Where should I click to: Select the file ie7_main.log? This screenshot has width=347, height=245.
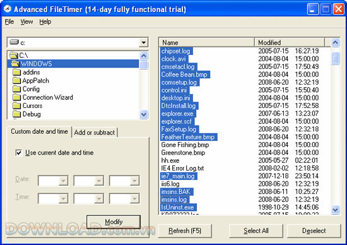(x=178, y=176)
